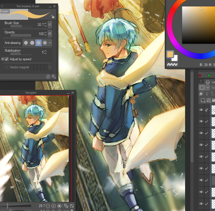Reset tool properties to initial settings
This screenshot has height=211, width=215.
[48, 77]
